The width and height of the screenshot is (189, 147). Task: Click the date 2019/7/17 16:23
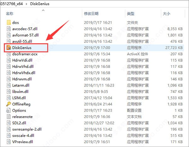coord(98,110)
